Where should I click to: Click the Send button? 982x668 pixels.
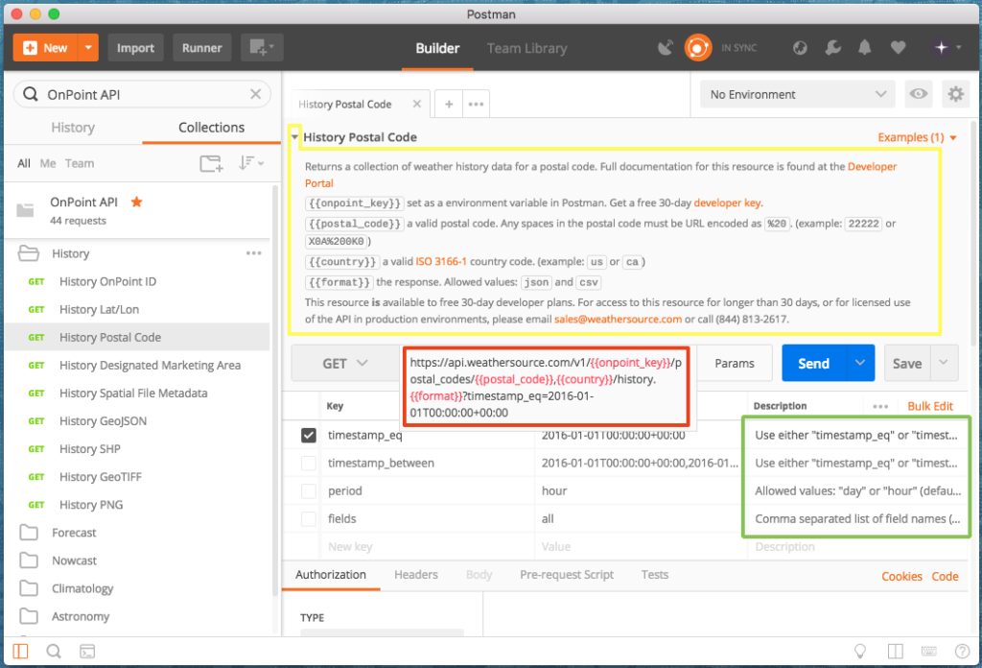813,364
